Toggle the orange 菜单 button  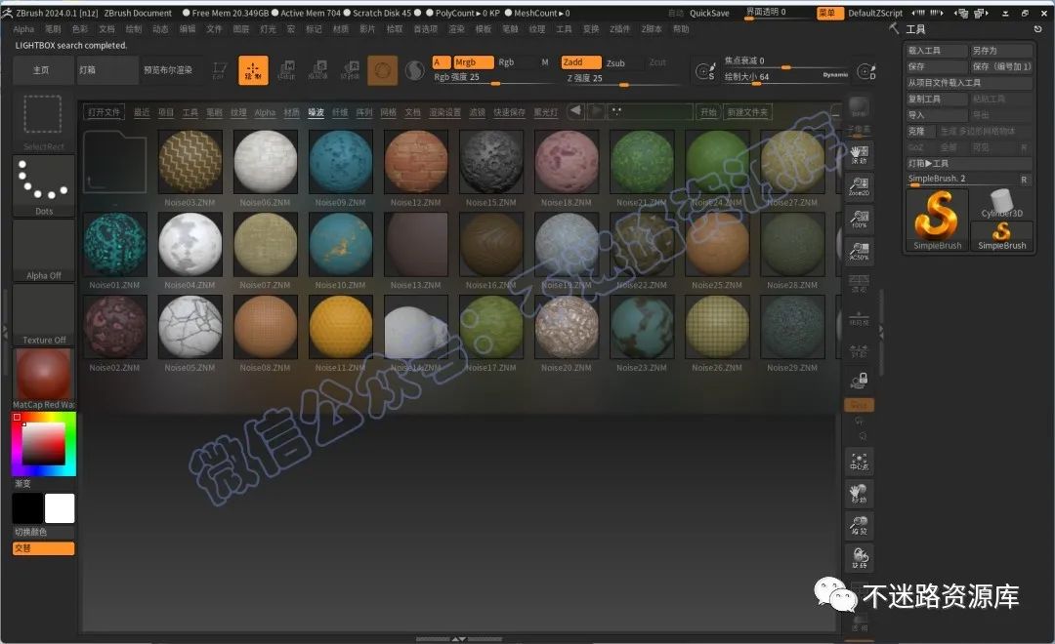pyautogui.click(x=829, y=13)
